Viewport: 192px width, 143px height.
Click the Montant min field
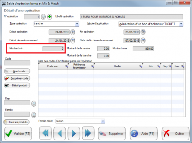[53, 49]
